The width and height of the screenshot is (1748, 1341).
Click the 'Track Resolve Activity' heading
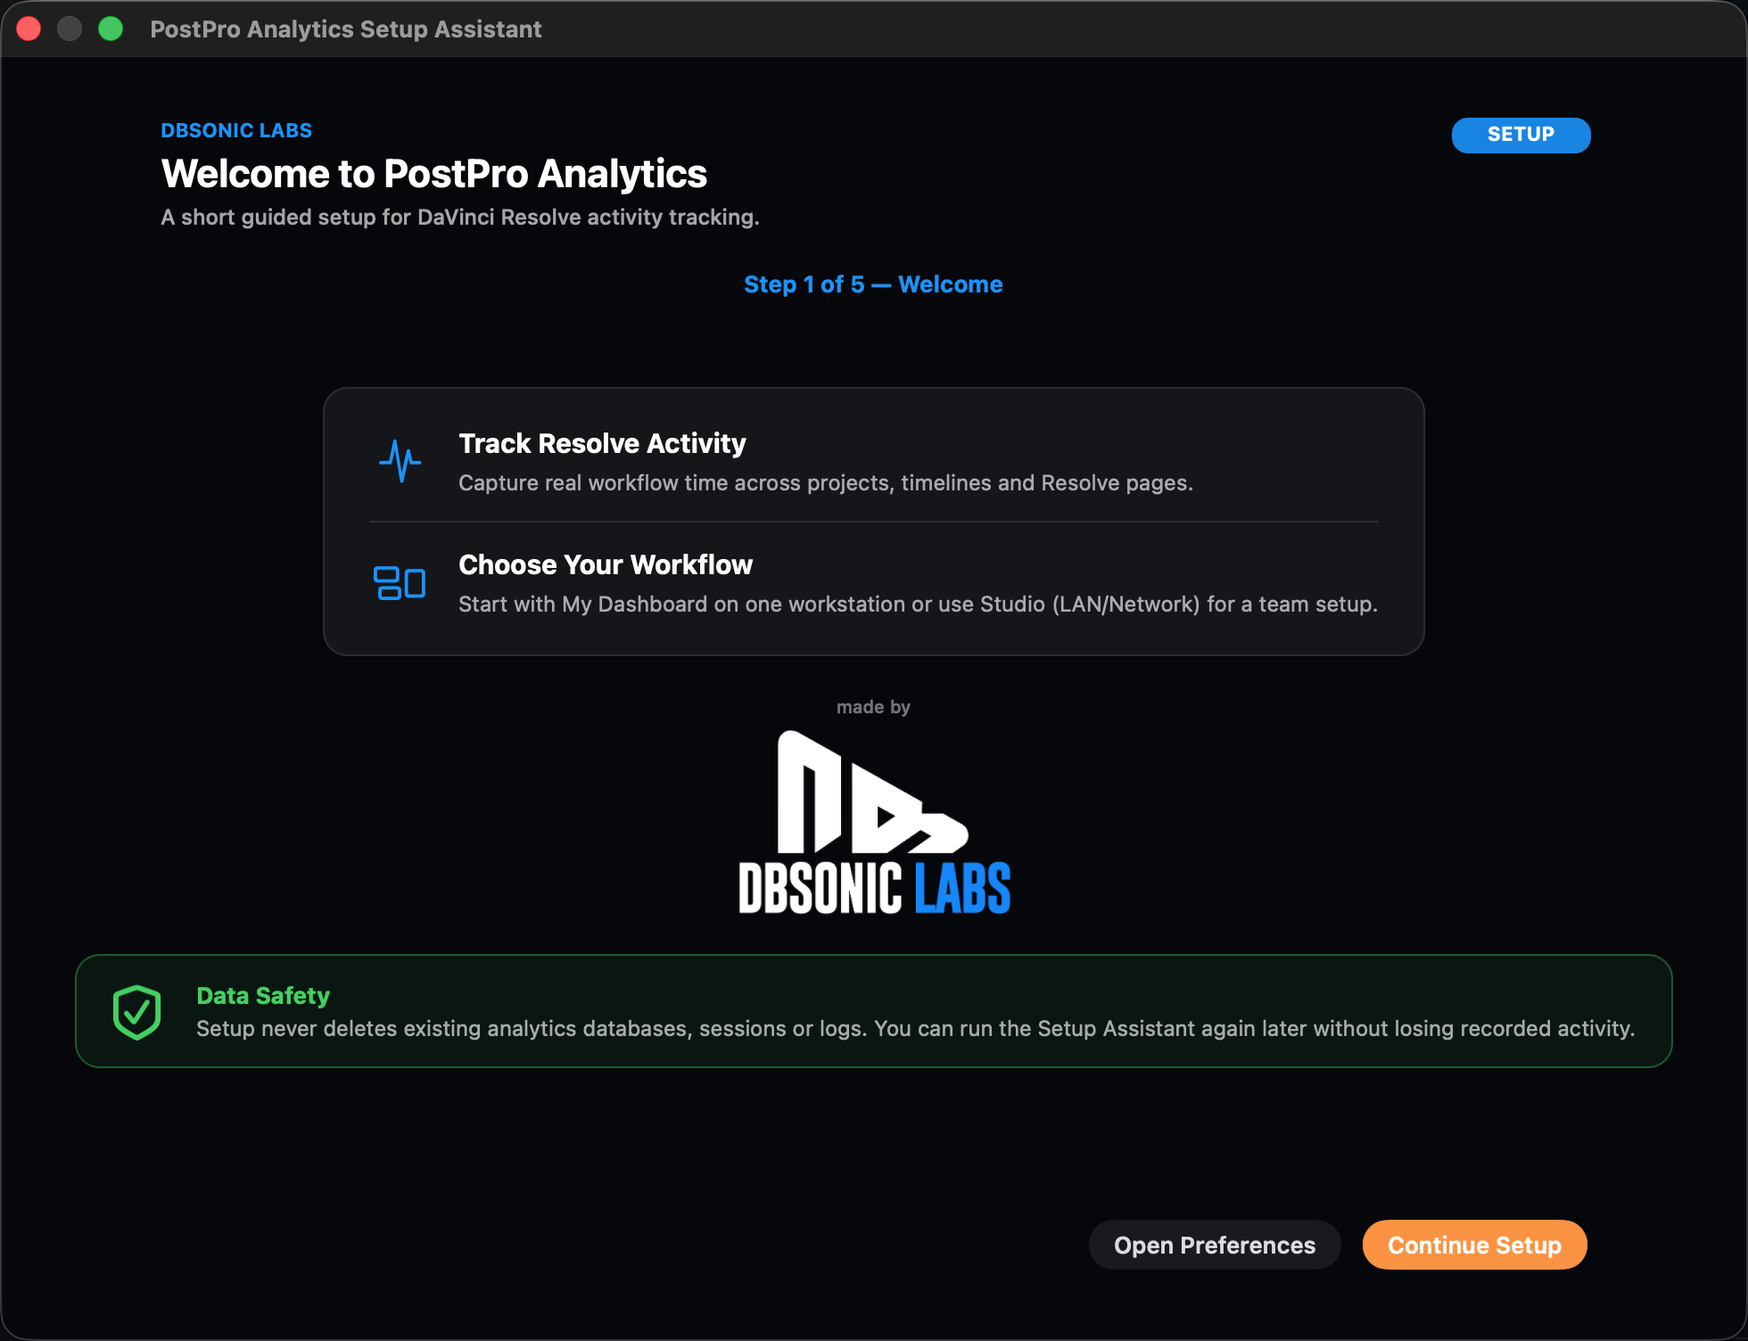tap(602, 443)
